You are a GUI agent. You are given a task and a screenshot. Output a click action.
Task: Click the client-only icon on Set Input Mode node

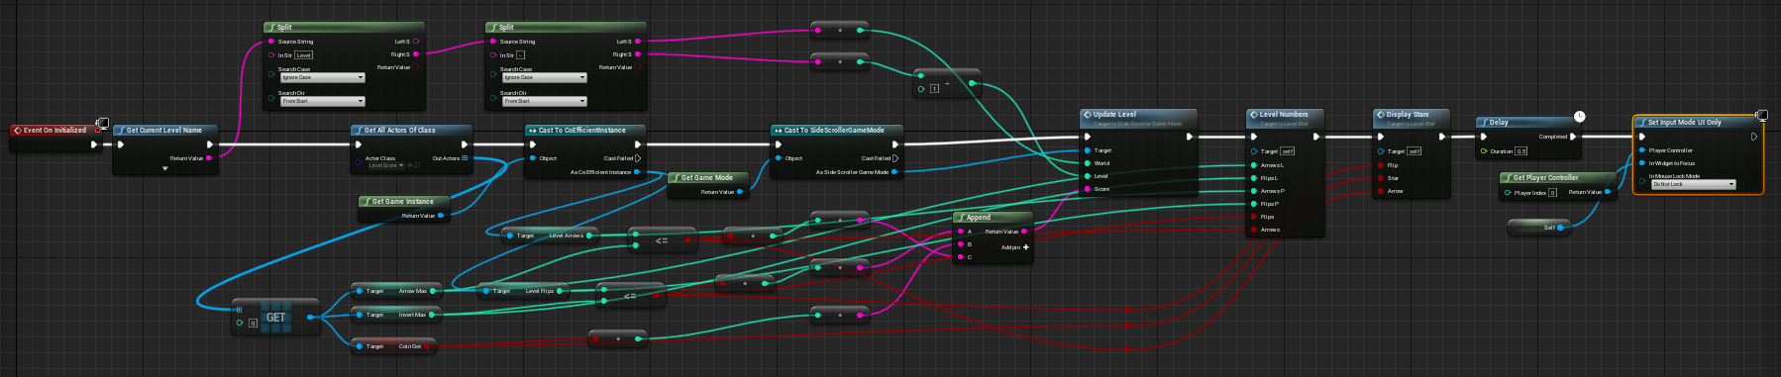1762,116
